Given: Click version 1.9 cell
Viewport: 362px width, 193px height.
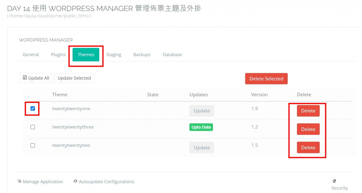Looking at the screenshot, I should tap(255, 109).
